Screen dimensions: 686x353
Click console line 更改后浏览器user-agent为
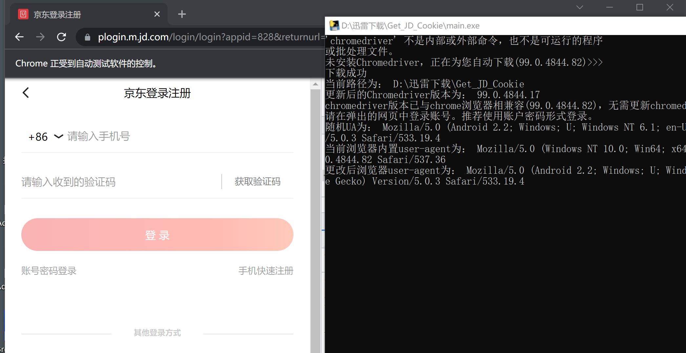(x=505, y=176)
